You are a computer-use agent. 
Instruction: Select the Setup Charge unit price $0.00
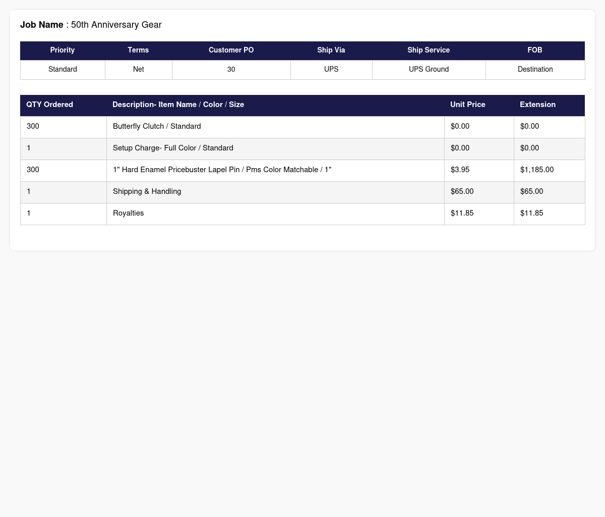pyautogui.click(x=479, y=148)
